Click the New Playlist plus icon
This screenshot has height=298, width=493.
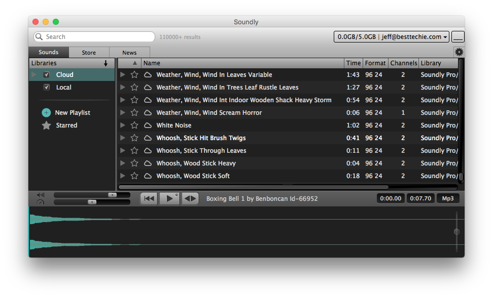pos(46,113)
